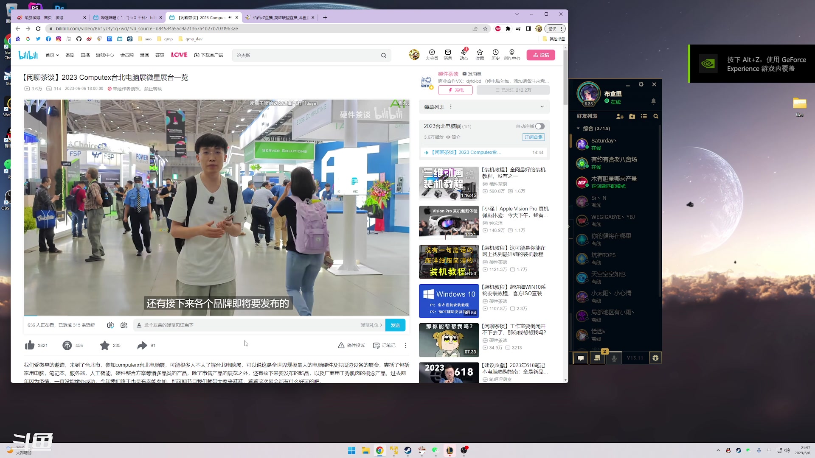
Task: Open the 历史 history icon
Action: 495,55
